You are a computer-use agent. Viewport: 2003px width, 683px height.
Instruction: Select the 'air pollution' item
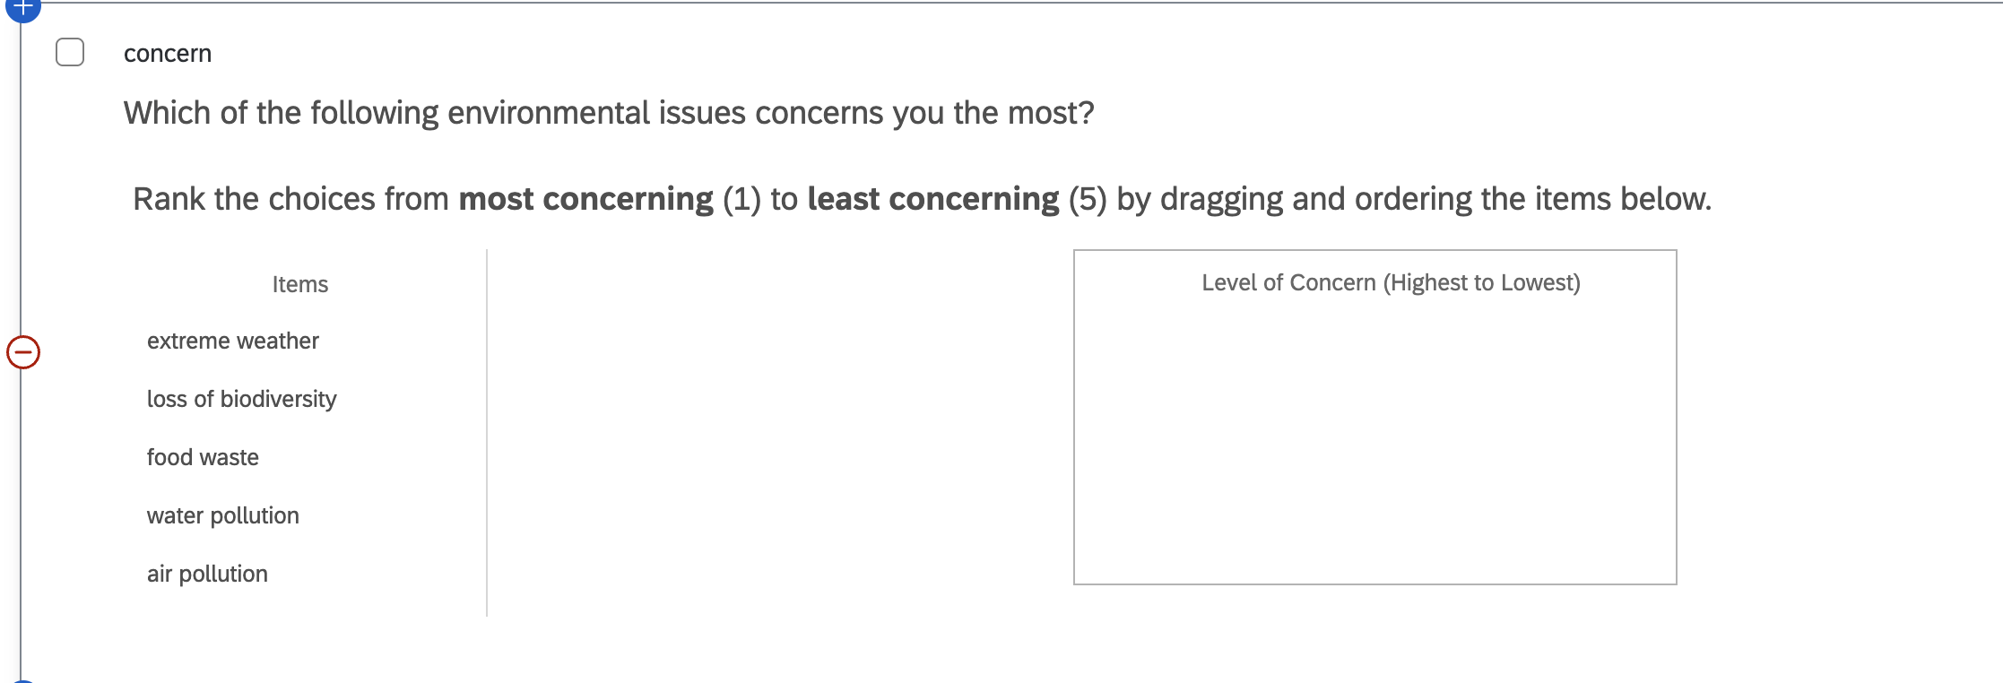coord(207,575)
